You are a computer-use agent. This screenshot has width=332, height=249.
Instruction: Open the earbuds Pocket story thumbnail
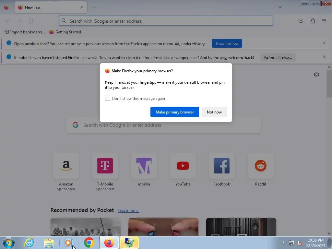[x=163, y=227]
